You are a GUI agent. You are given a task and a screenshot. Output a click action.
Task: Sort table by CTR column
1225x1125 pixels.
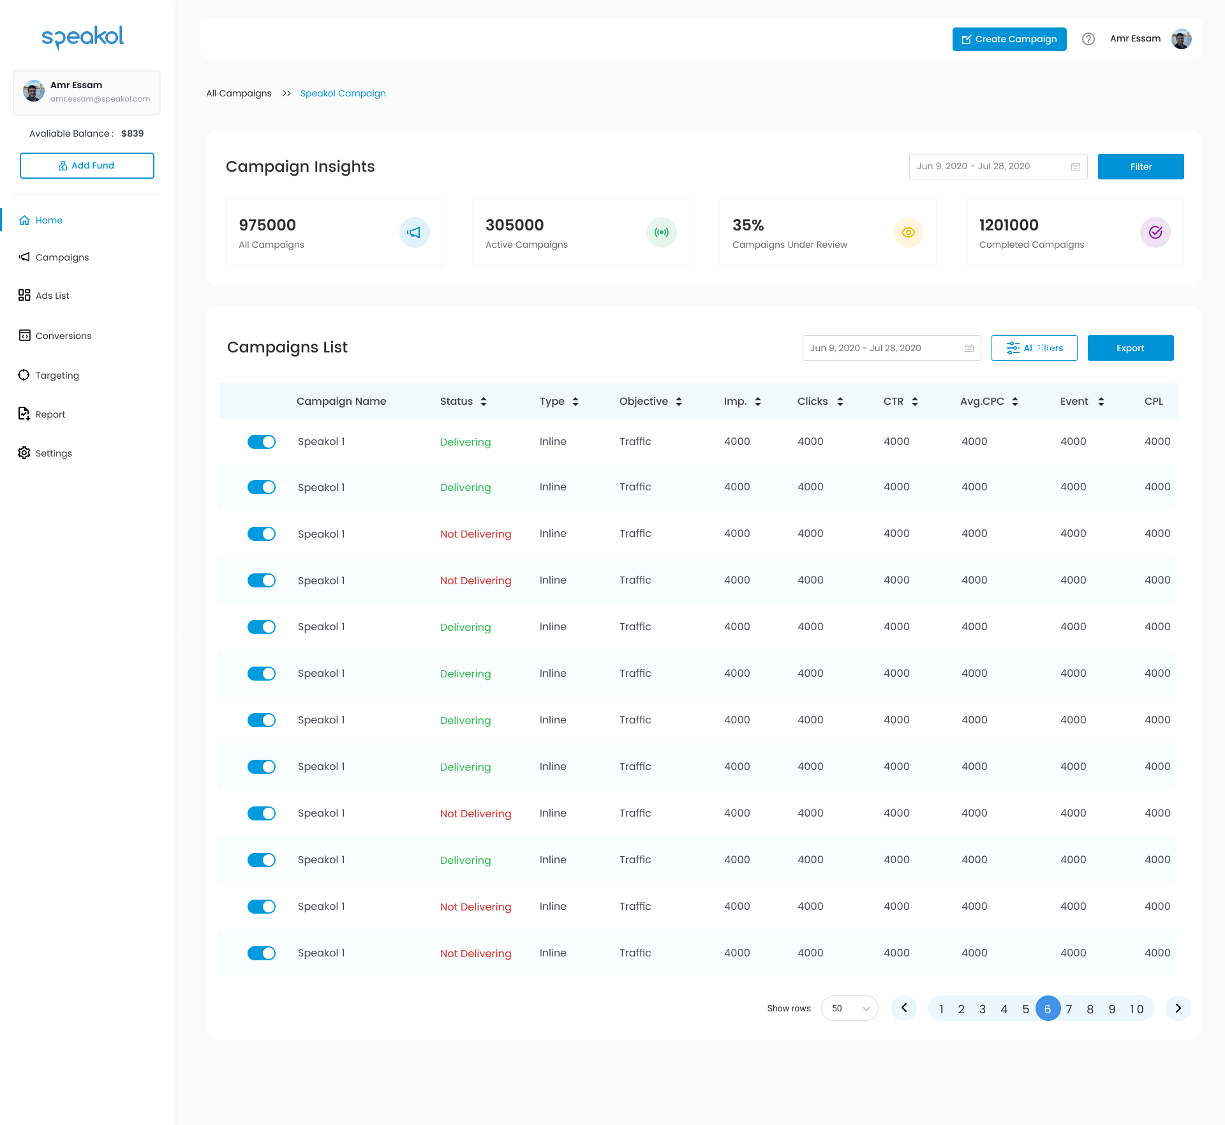coord(915,402)
